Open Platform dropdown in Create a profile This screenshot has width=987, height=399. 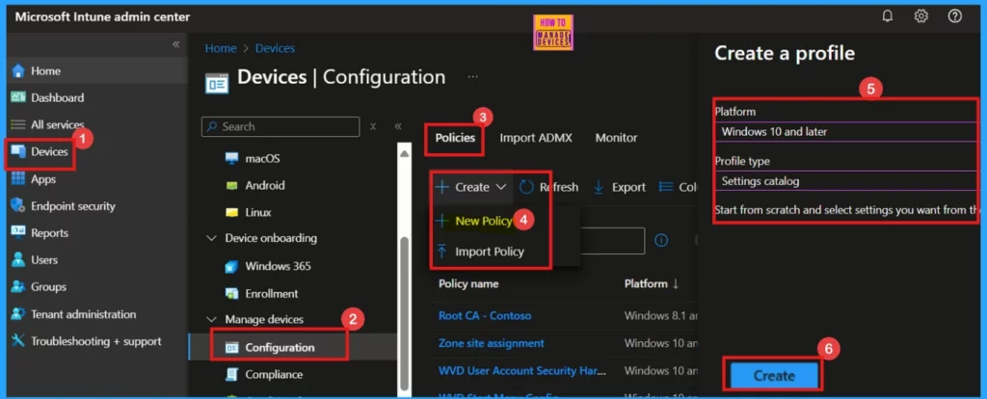(846, 131)
